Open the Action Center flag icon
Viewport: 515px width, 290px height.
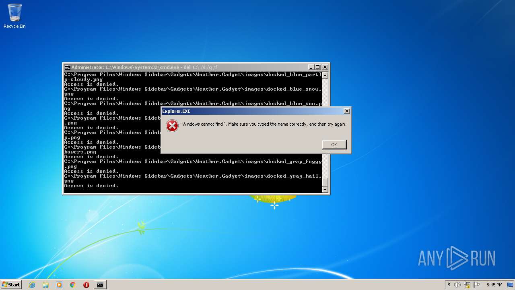pos(477,285)
